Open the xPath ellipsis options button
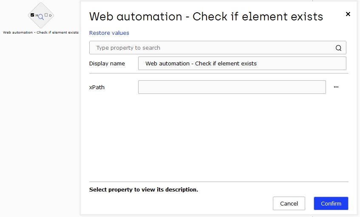The width and height of the screenshot is (360, 217). [336, 87]
